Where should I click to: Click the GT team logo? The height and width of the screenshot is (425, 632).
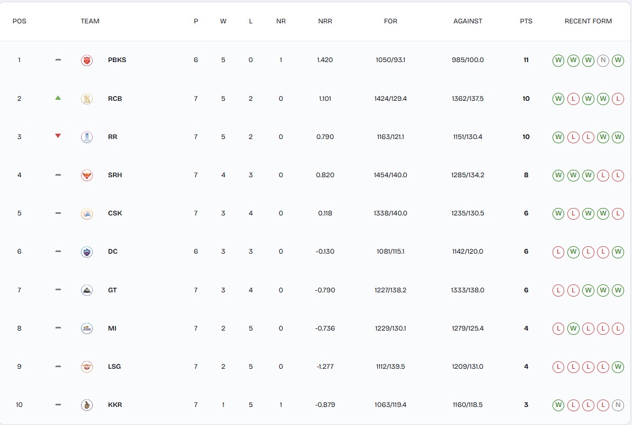[87, 290]
